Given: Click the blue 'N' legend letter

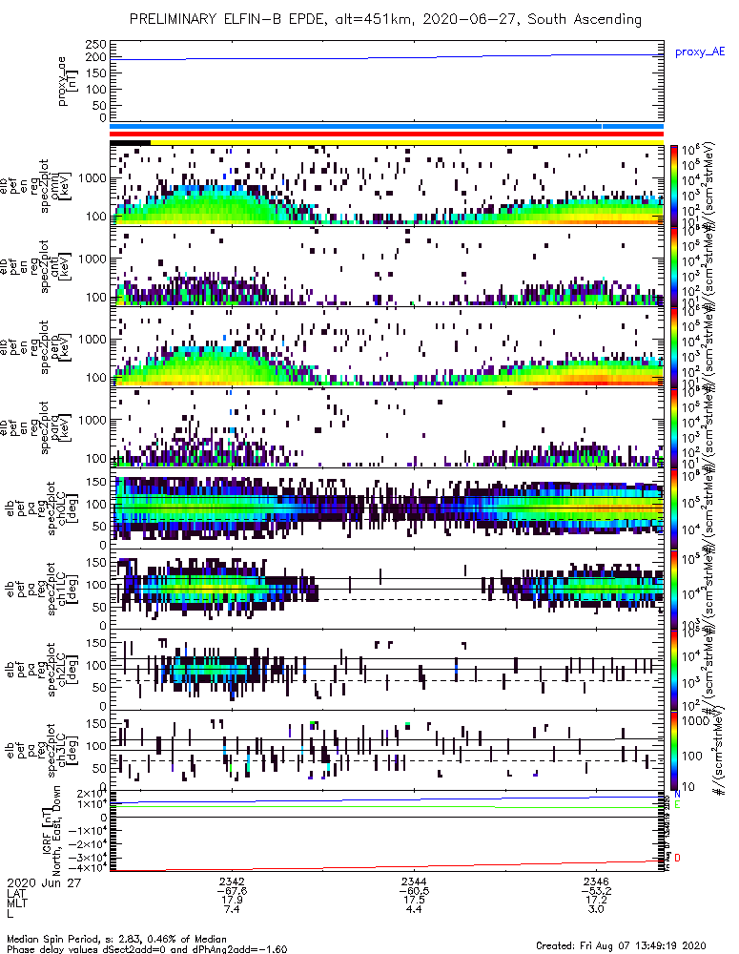Looking at the screenshot, I should pyautogui.click(x=678, y=795).
